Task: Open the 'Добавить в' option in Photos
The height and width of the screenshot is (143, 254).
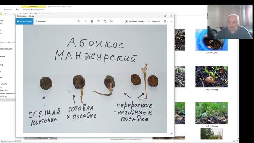Action: pos(41,21)
